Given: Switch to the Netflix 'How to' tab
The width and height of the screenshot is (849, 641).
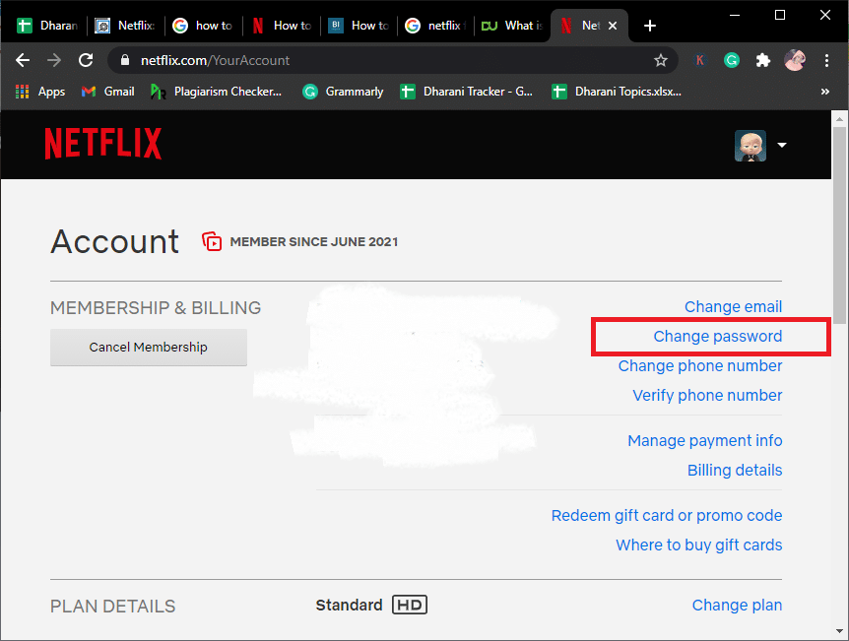Looking at the screenshot, I should [x=281, y=26].
